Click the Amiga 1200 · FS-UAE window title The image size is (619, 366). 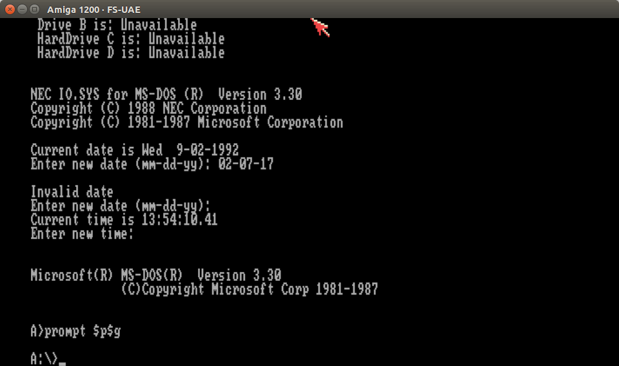point(93,10)
